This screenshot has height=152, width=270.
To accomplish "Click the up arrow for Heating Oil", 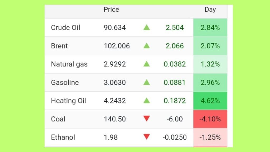I will pos(147,101).
